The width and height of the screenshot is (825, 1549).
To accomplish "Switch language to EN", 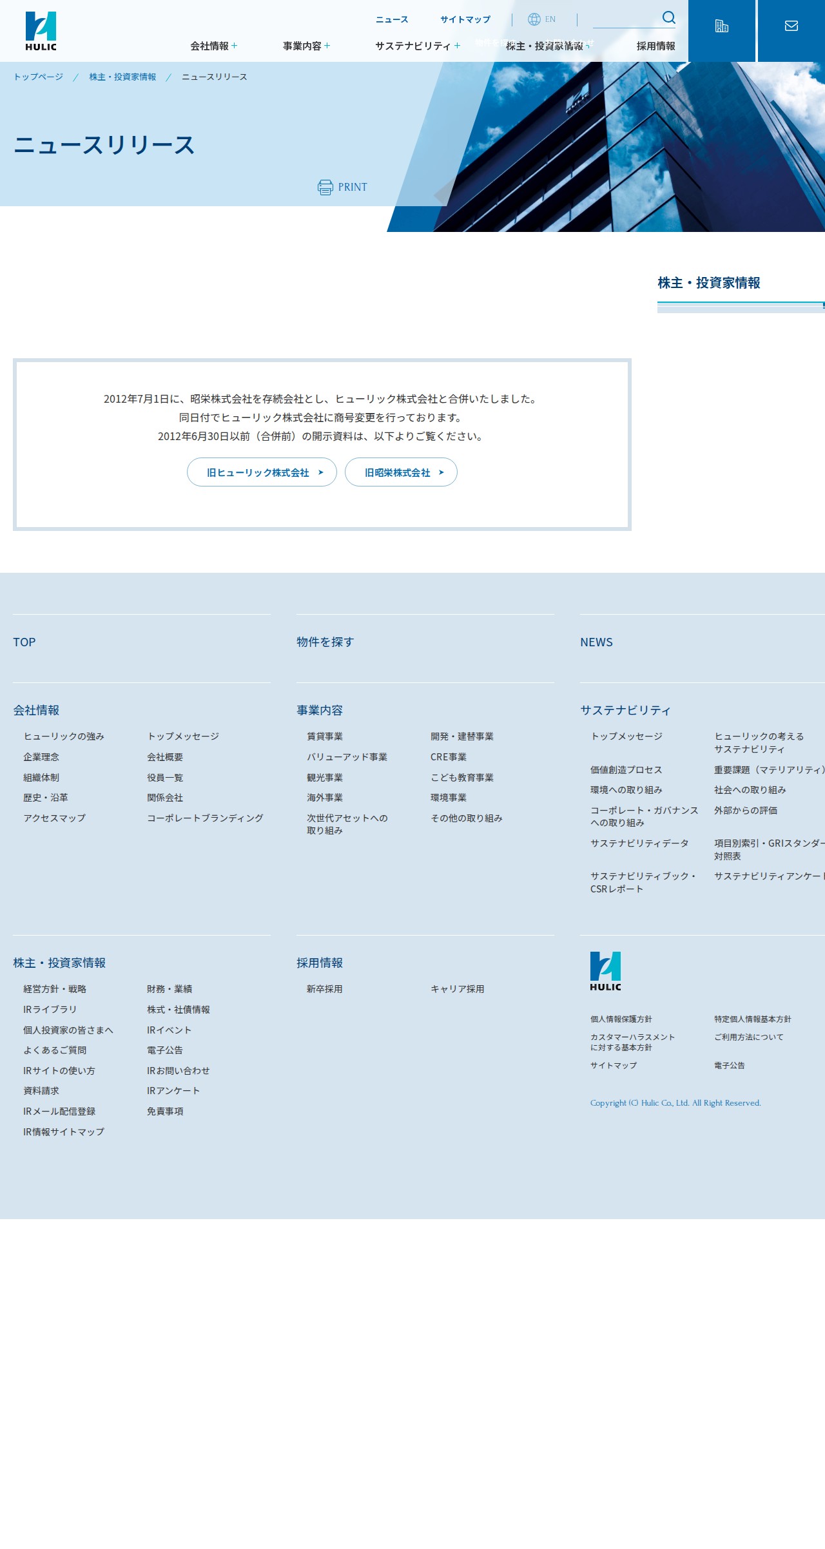I will tap(550, 19).
